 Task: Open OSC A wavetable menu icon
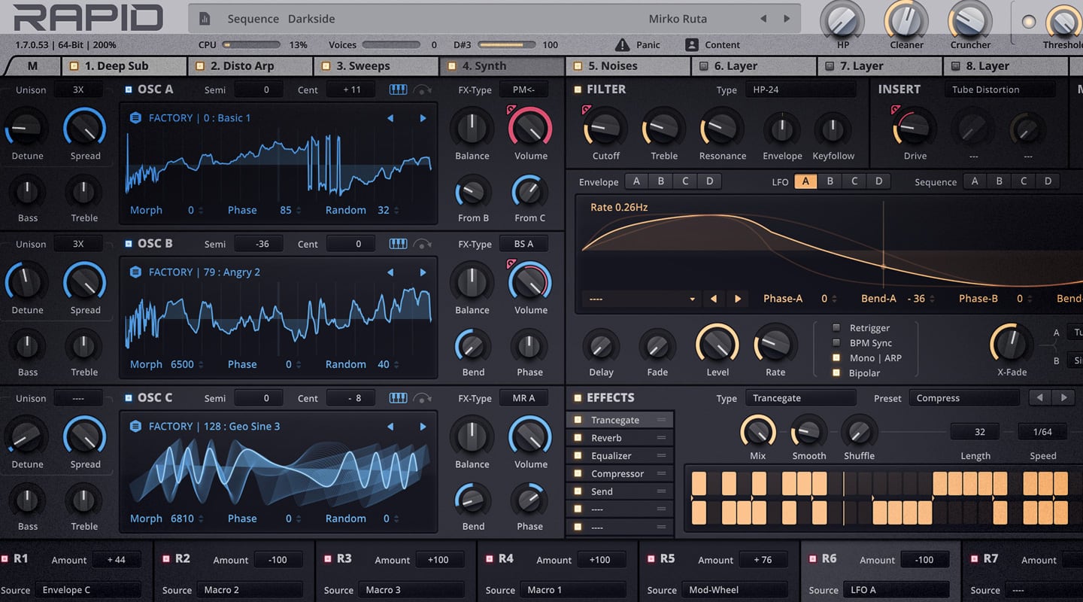click(135, 118)
